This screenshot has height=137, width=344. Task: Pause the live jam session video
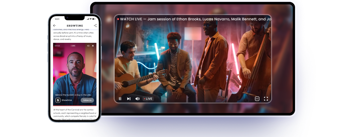coord(120,99)
